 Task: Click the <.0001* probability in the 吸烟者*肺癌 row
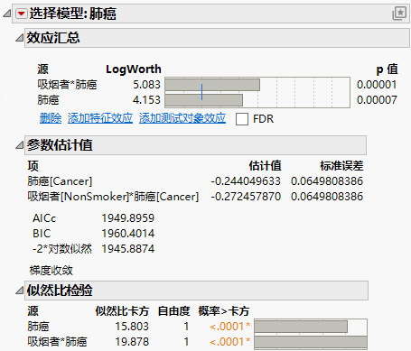[230, 342]
